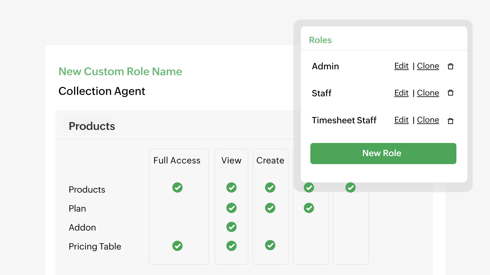Clone the Admin role
Screen dimensions: 490x275
click(428, 66)
